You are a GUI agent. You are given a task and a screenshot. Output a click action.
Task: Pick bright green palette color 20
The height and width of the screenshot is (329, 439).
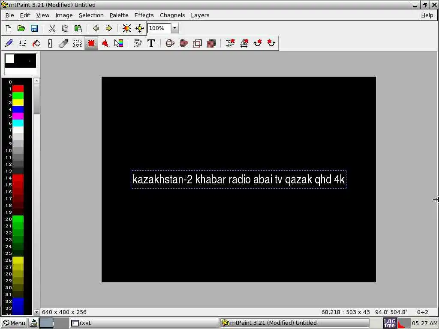[x=18, y=219]
